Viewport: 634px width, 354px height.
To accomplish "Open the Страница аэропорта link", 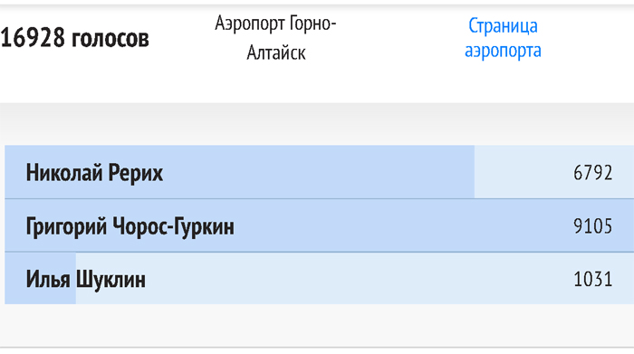I will point(503,38).
